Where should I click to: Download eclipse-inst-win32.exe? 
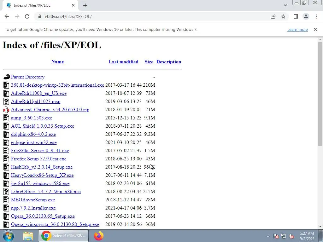[x=34, y=142]
